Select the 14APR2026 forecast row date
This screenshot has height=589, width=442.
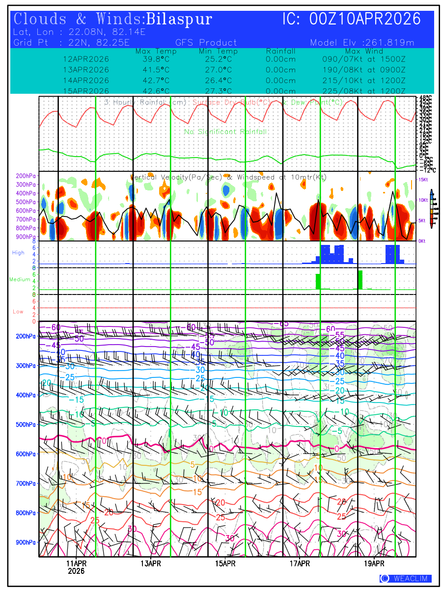pos(86,80)
